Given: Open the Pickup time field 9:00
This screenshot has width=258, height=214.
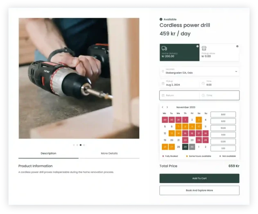Looking at the screenshot, I should tap(220, 83).
